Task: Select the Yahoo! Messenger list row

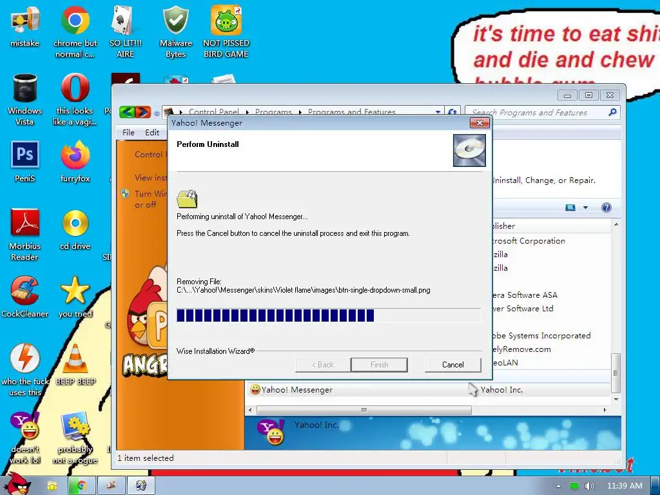Action: [x=428, y=390]
